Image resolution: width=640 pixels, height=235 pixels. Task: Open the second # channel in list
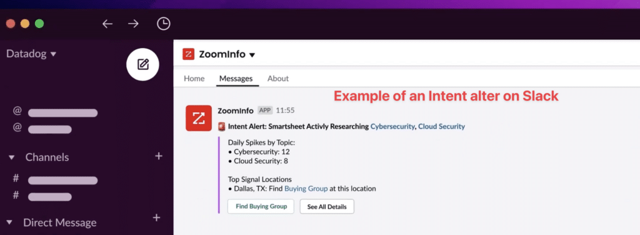(x=42, y=196)
